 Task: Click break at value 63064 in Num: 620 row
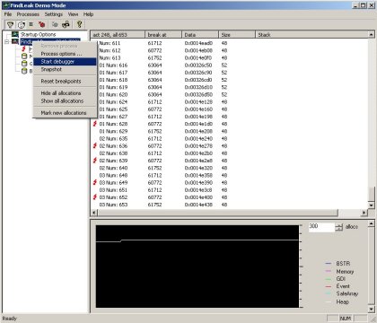pyautogui.click(x=154, y=94)
